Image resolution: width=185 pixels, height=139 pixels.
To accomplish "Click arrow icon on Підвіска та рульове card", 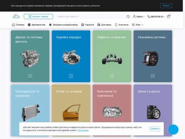I will pos(112,76).
